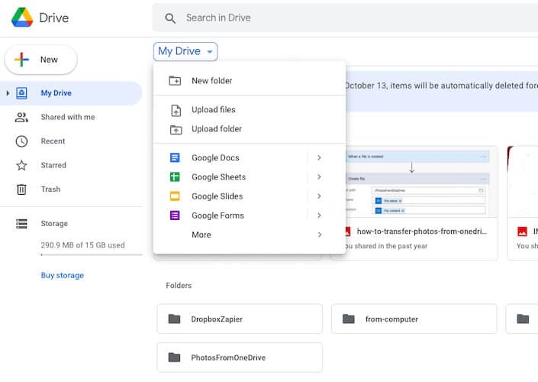Choose Upload files menu entry
This screenshot has height=382, width=538.
click(213, 110)
